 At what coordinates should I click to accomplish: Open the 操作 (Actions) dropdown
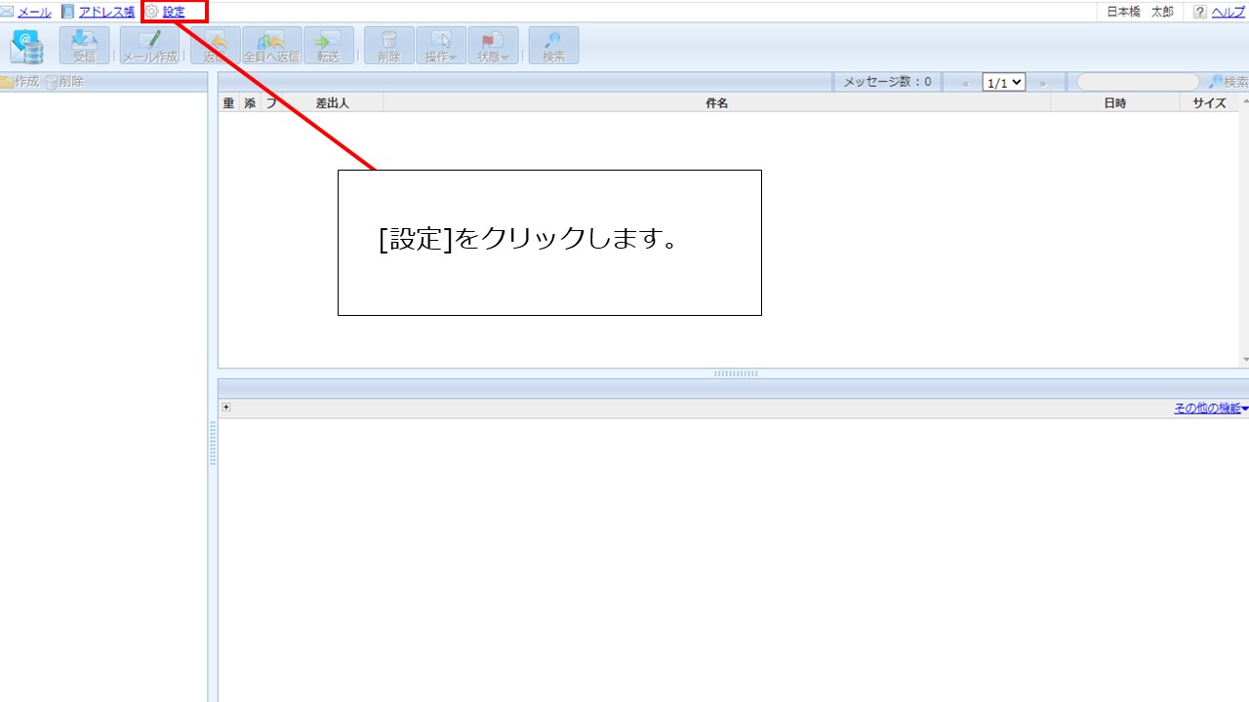441,46
